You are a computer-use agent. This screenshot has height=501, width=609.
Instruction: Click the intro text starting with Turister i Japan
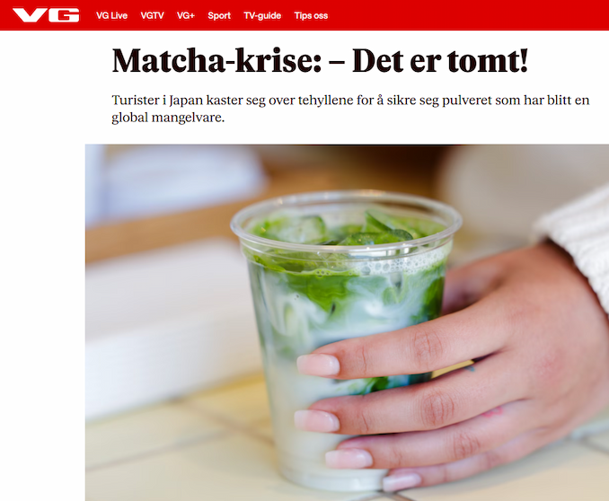(350, 109)
